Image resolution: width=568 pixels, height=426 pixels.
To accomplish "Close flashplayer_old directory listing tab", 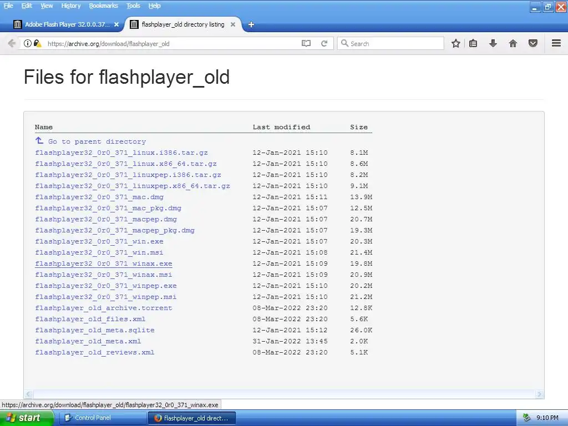I will (x=233, y=24).
